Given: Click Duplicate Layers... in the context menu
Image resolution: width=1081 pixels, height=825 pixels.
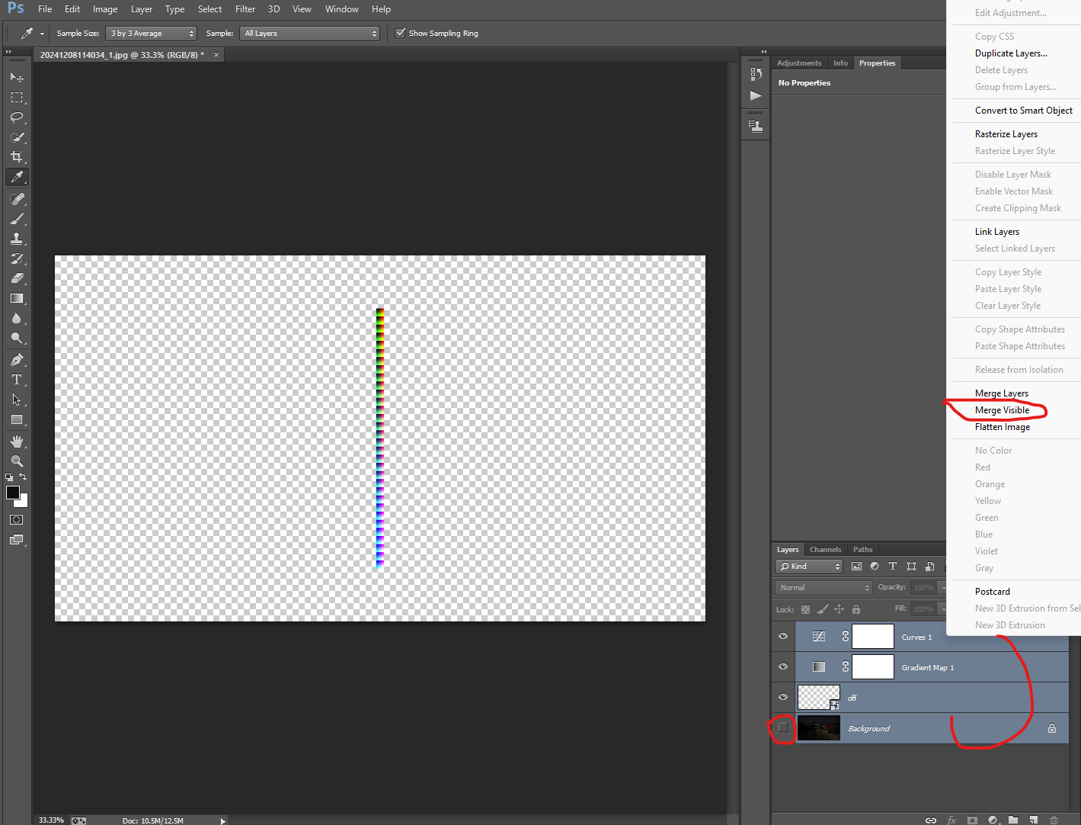Looking at the screenshot, I should (1011, 53).
